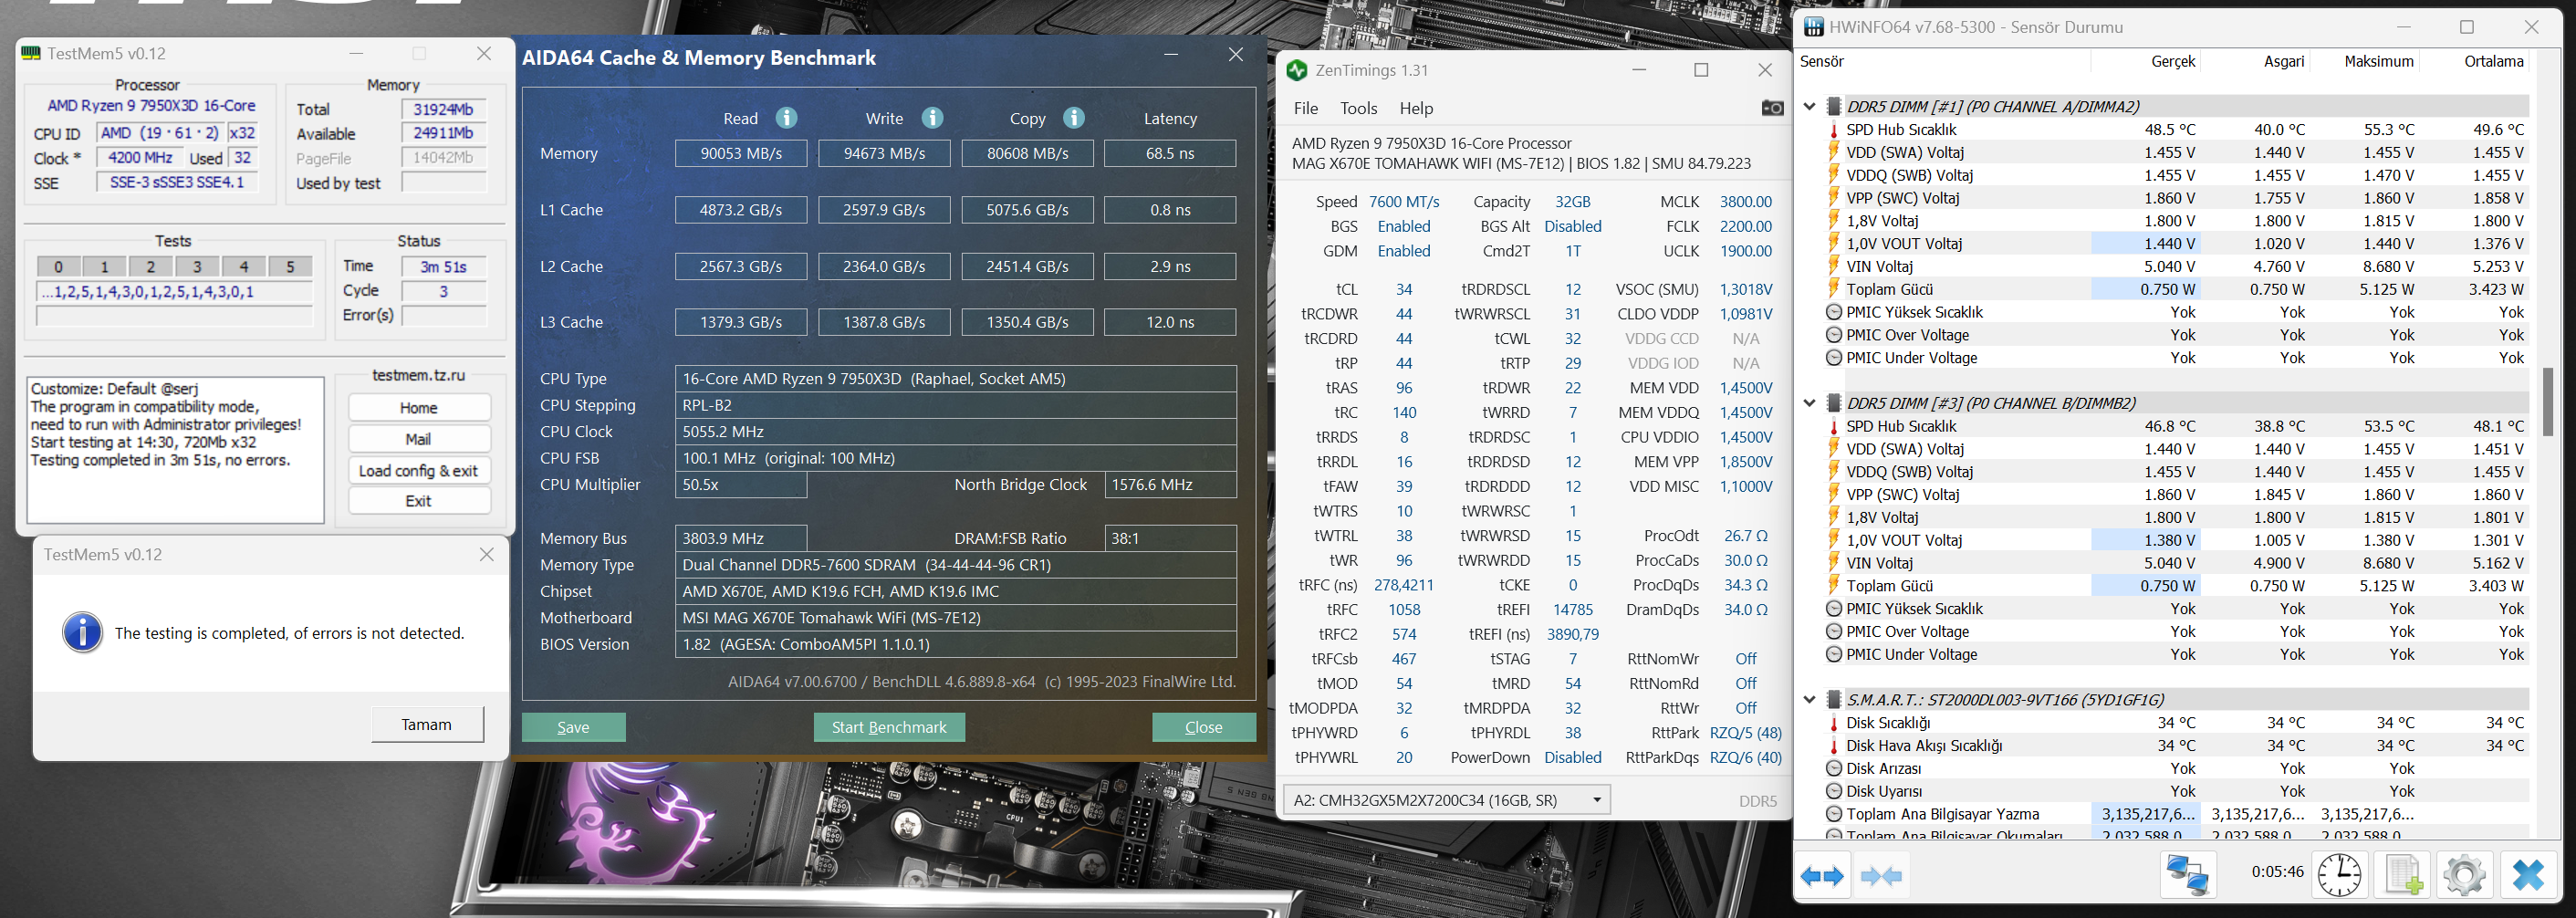This screenshot has width=2576, height=918.
Task: Confirm TestMem5 dialog with Tamam
Action: [x=427, y=724]
